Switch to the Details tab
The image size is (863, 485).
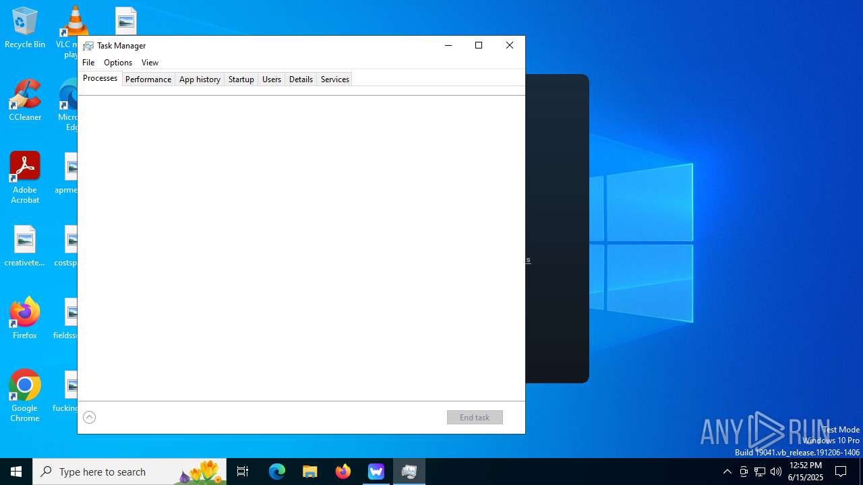click(301, 79)
